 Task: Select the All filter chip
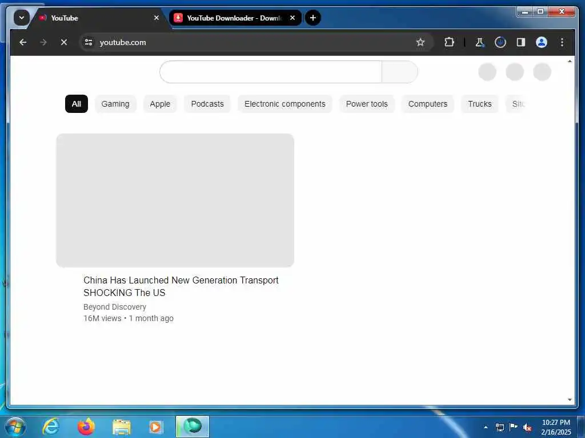[x=77, y=104]
